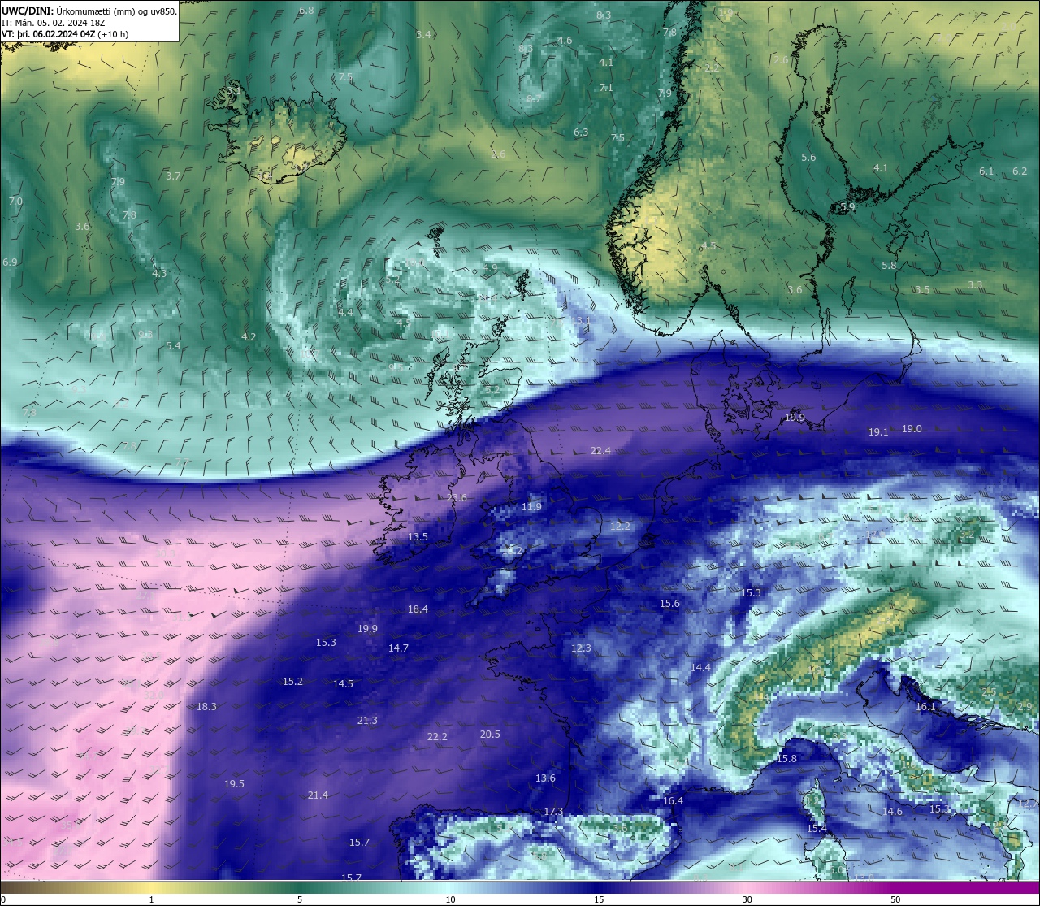The image size is (1040, 906).
Task: Click the 4.4 value label
Action: pos(345,313)
